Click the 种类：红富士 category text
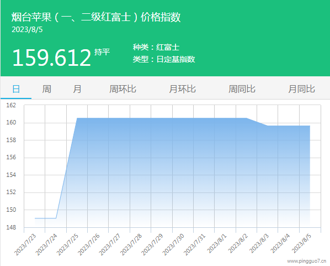 [156, 47]
